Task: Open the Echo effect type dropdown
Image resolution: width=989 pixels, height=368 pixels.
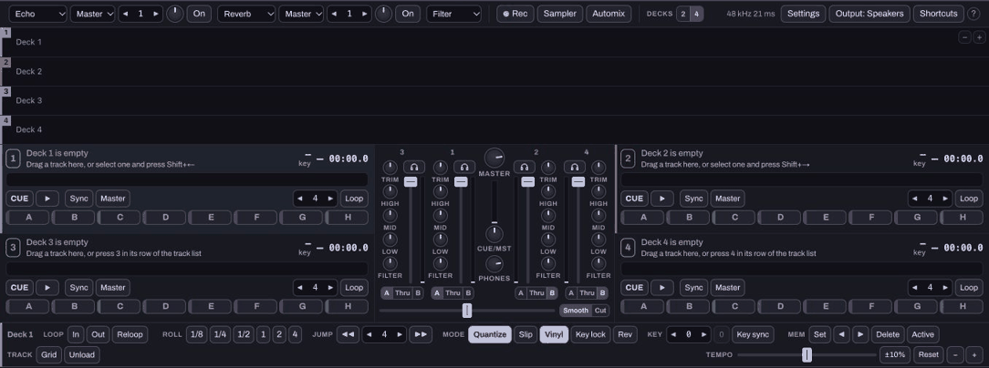Action: click(x=37, y=14)
